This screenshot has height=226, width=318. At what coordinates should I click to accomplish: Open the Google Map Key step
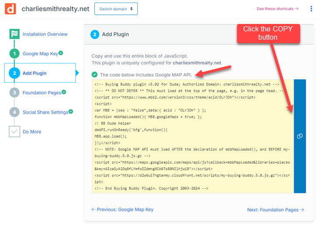pos(41,54)
